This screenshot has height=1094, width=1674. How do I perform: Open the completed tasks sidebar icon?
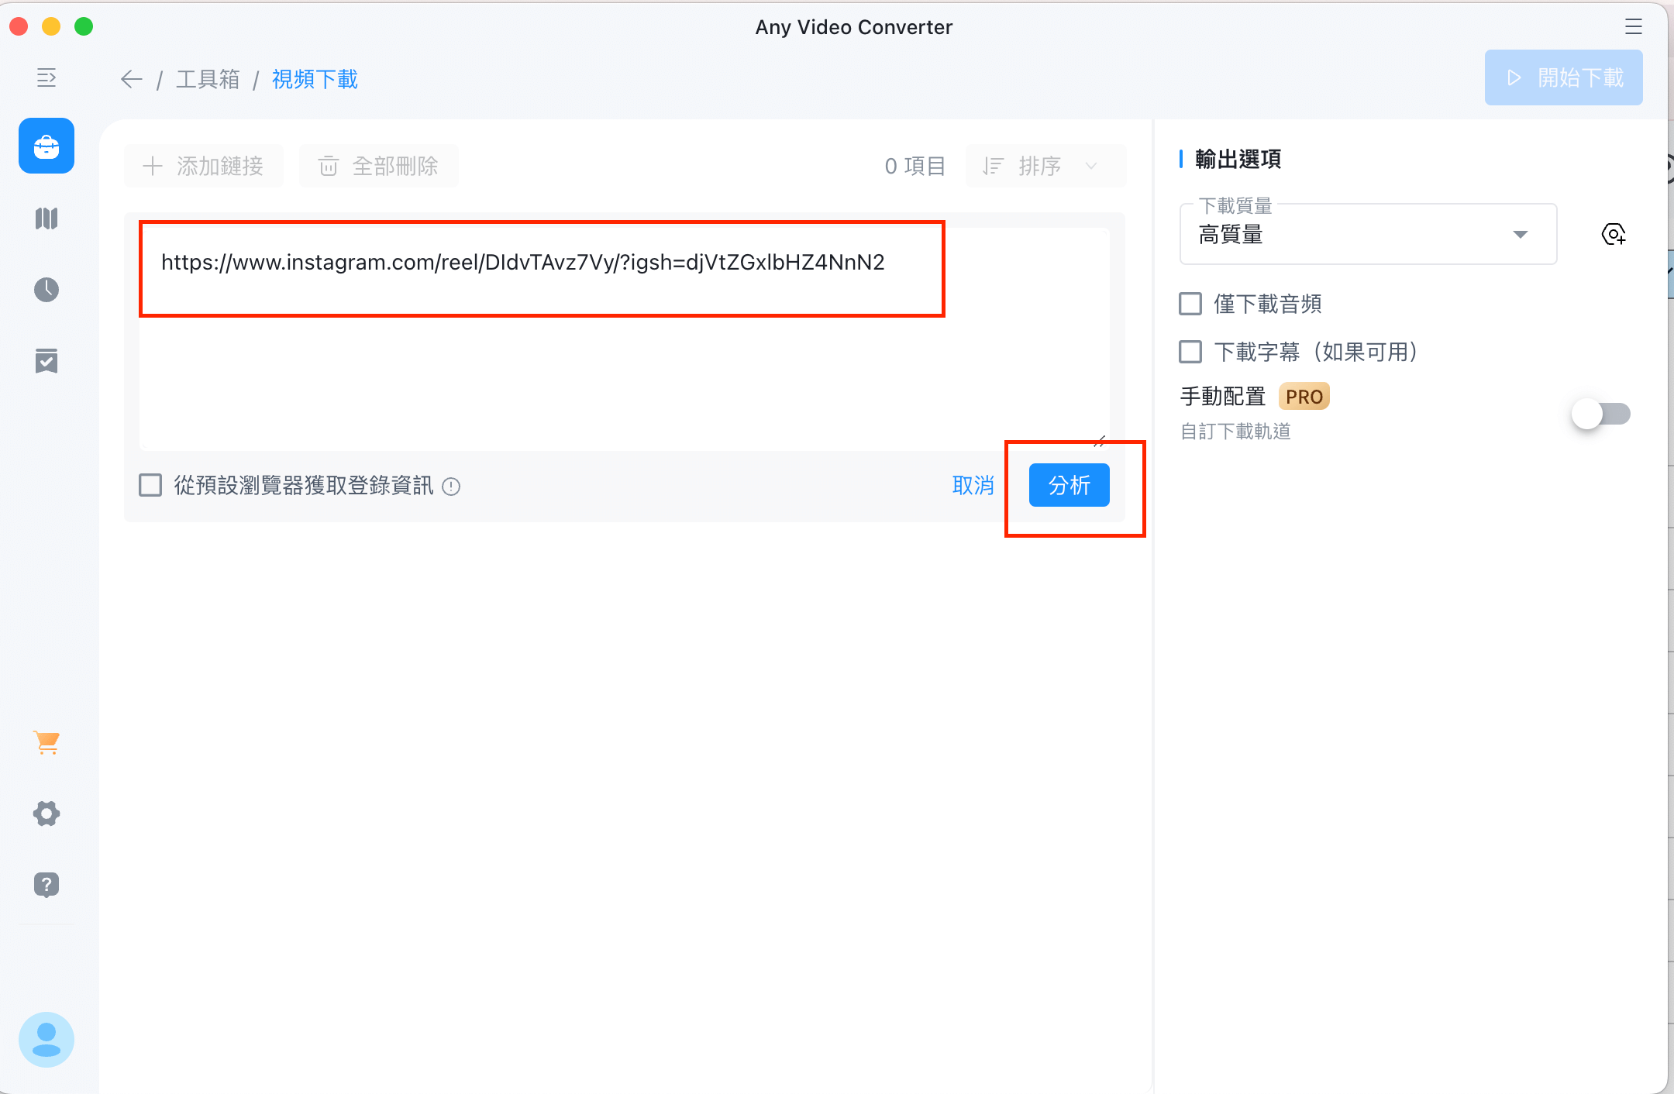tap(46, 361)
